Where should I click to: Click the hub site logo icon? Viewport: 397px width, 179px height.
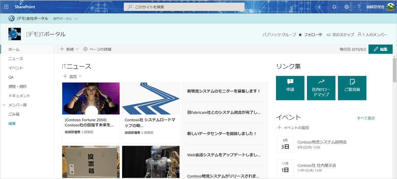click(11, 18)
